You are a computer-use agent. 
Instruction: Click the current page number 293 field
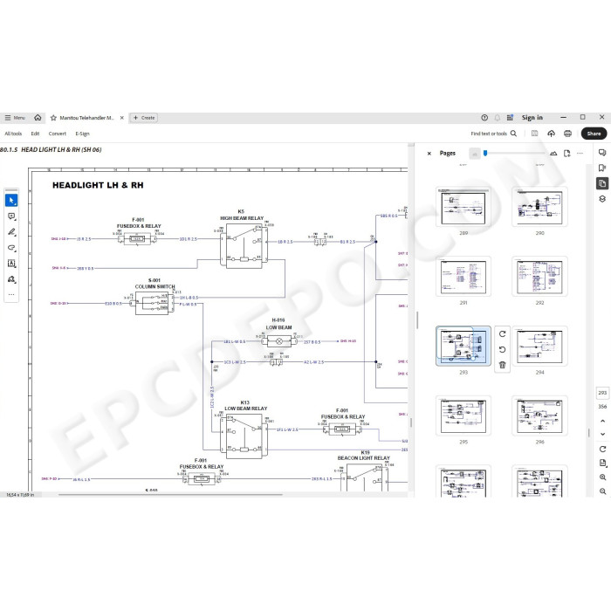point(602,393)
